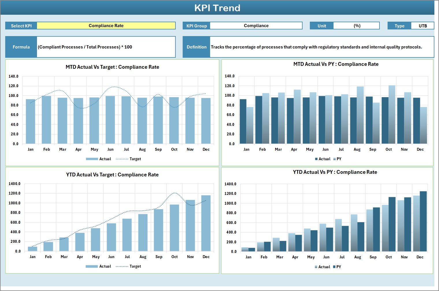Click the YTD Actual Vs PY chart title
The width and height of the screenshot is (439, 291).
click(x=335, y=172)
